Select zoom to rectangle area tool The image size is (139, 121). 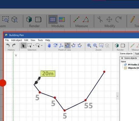pos(101,45)
